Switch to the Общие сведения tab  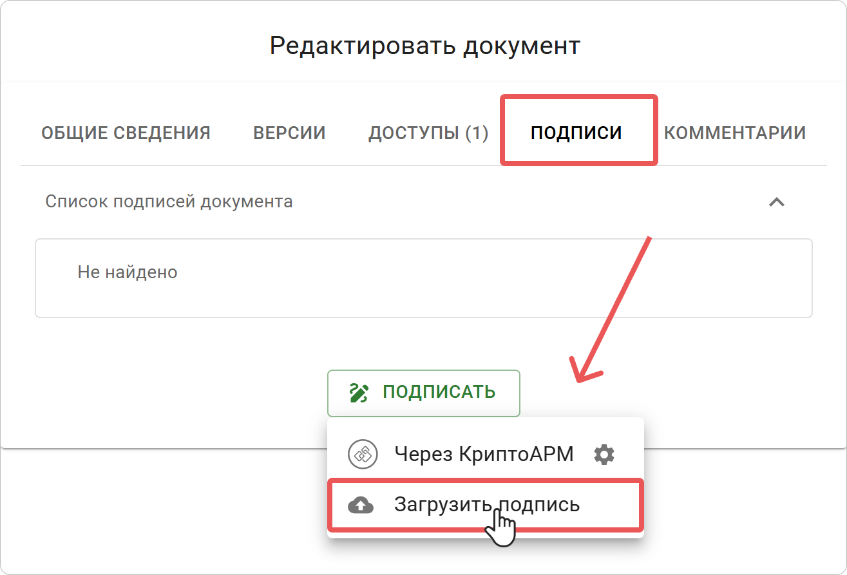(126, 132)
